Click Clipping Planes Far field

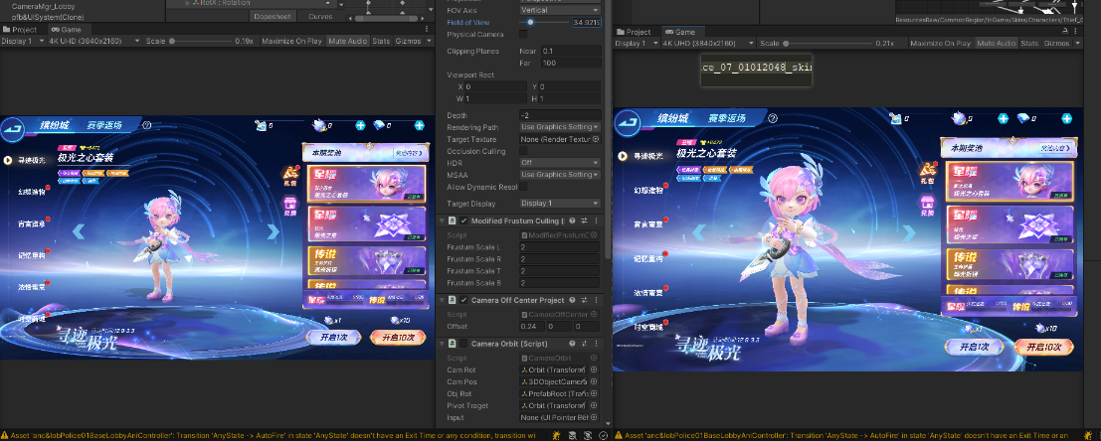click(571, 64)
